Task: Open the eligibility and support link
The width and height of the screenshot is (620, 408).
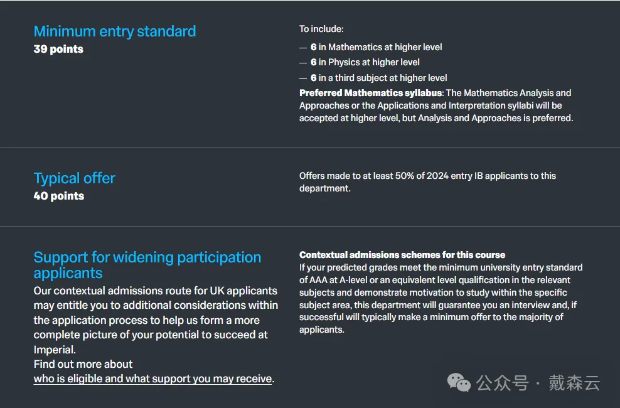Action: [154, 378]
